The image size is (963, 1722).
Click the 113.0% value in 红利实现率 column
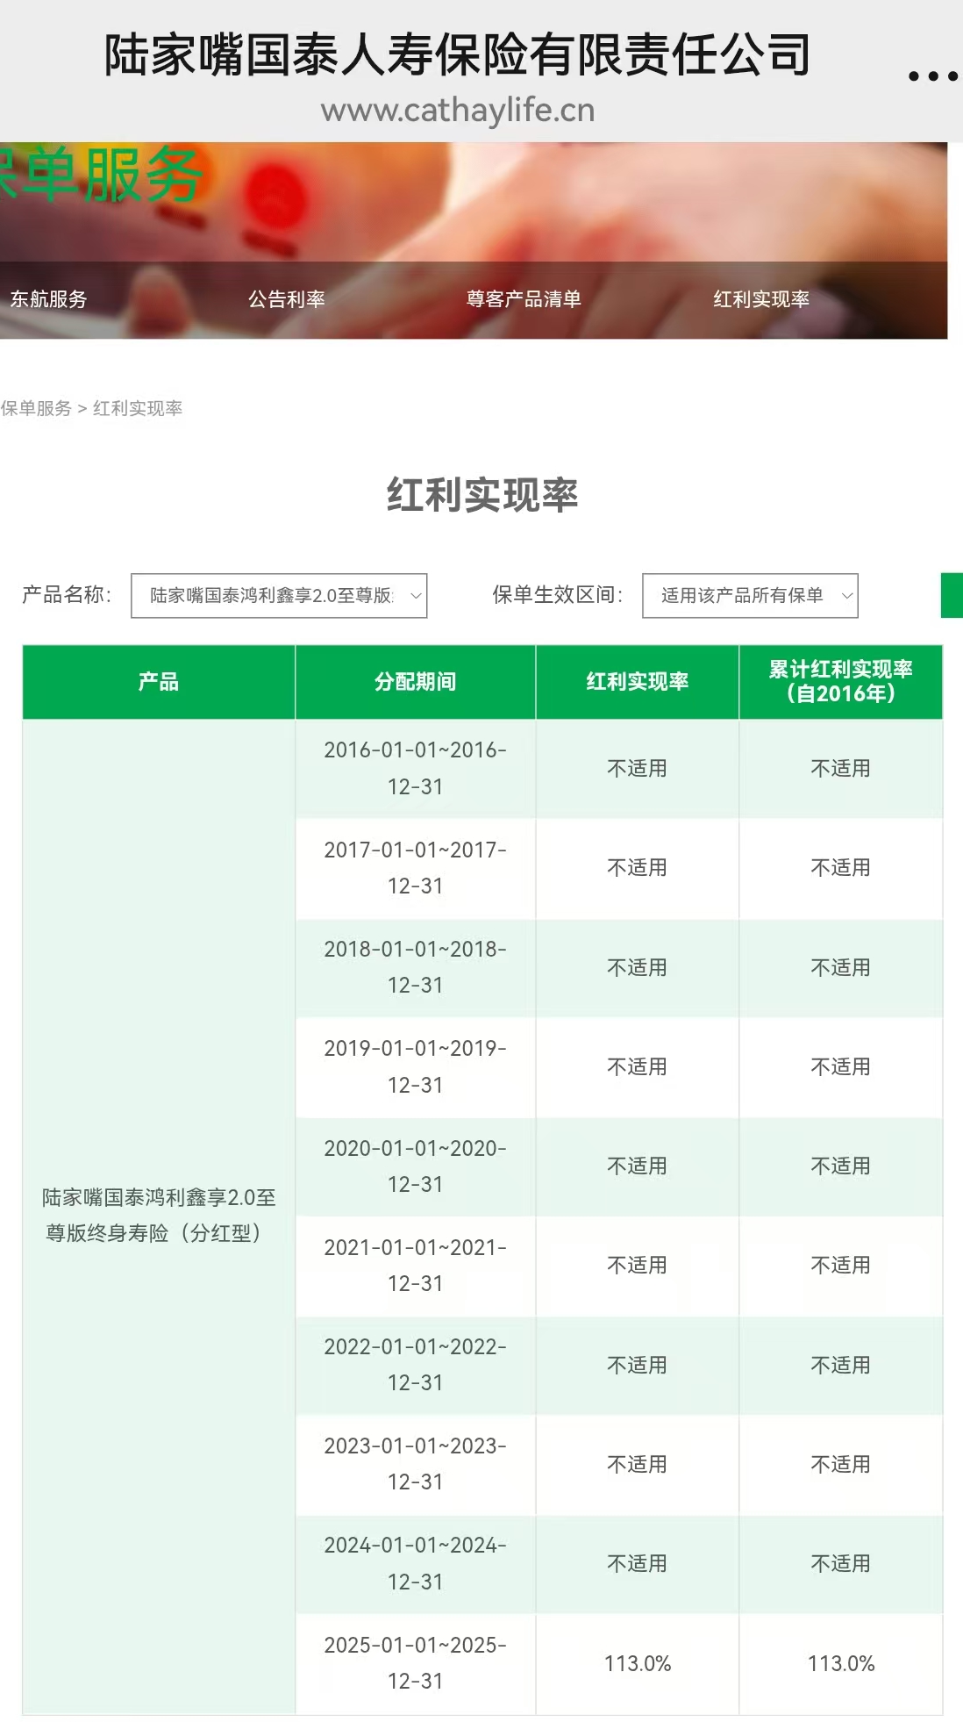[x=637, y=1663]
